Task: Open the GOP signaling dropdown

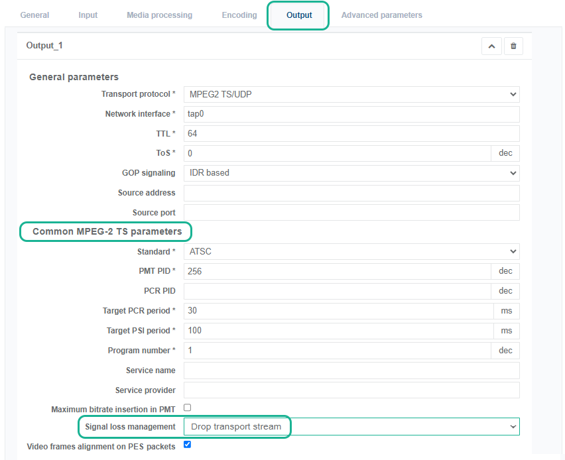Action: (x=351, y=173)
